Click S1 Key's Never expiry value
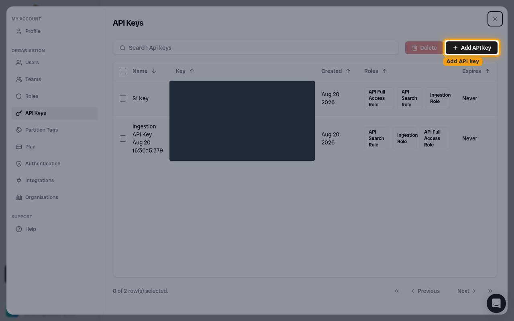 pyautogui.click(x=469, y=98)
